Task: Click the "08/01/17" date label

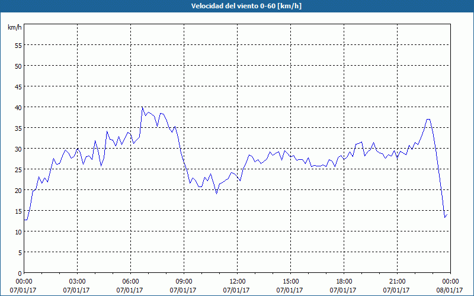Action: (450, 290)
